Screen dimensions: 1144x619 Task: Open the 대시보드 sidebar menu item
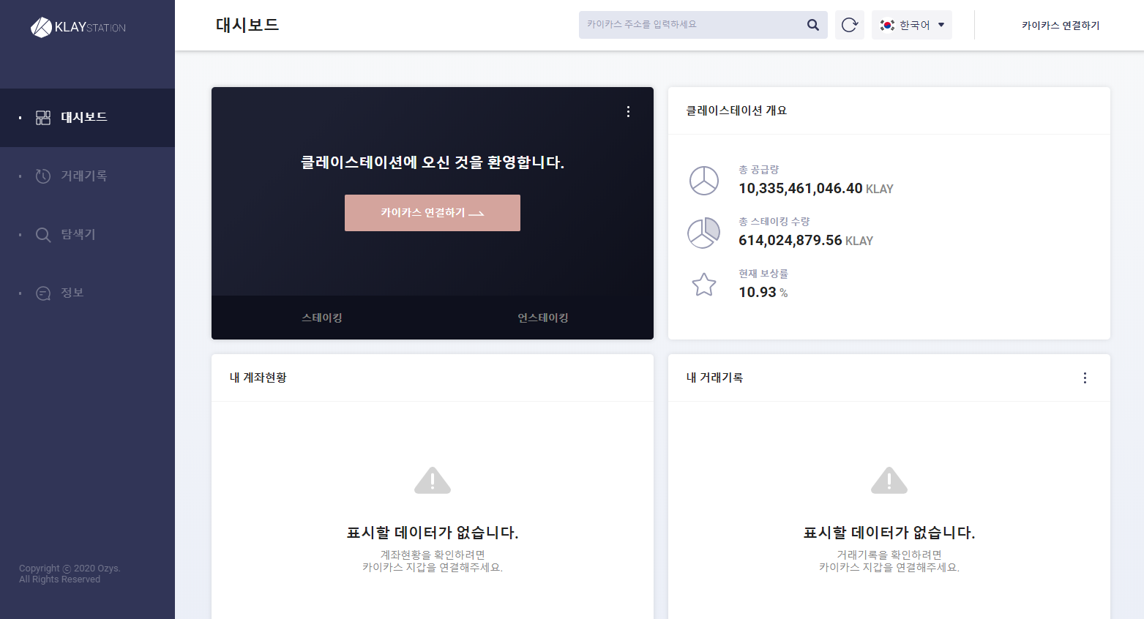click(87, 118)
